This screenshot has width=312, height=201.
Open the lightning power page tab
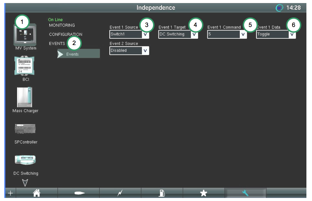coord(120,193)
